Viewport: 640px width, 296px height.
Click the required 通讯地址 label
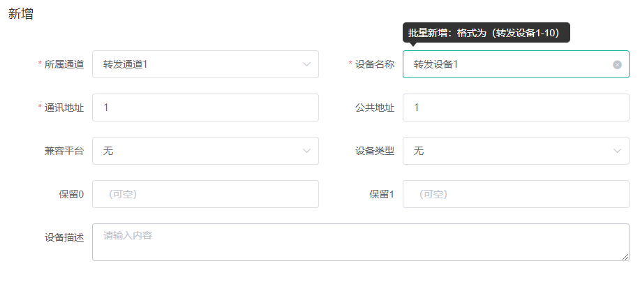coord(61,108)
